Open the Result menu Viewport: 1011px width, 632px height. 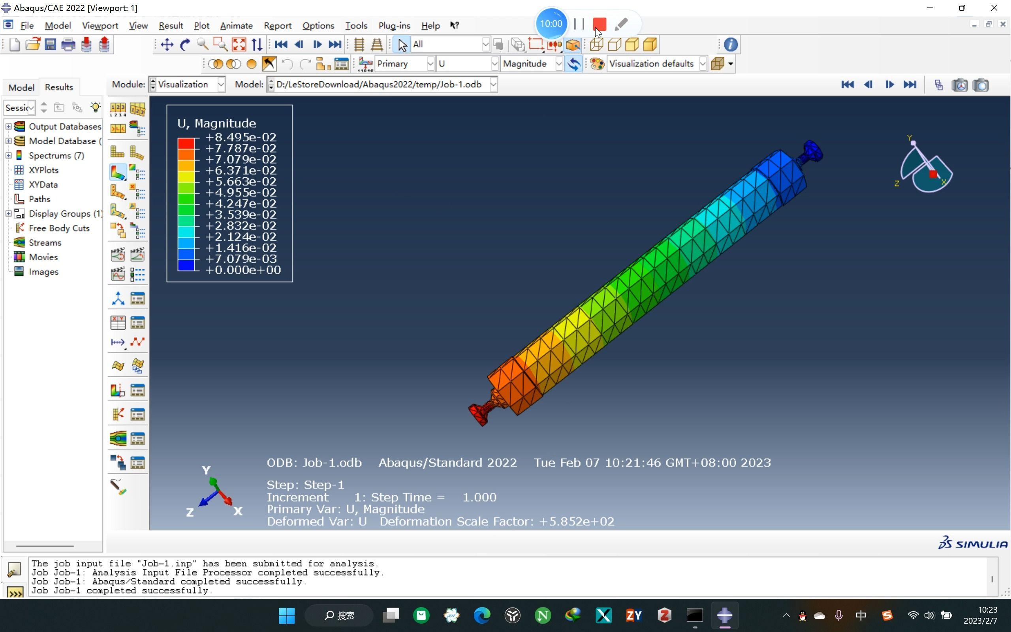[x=171, y=26]
